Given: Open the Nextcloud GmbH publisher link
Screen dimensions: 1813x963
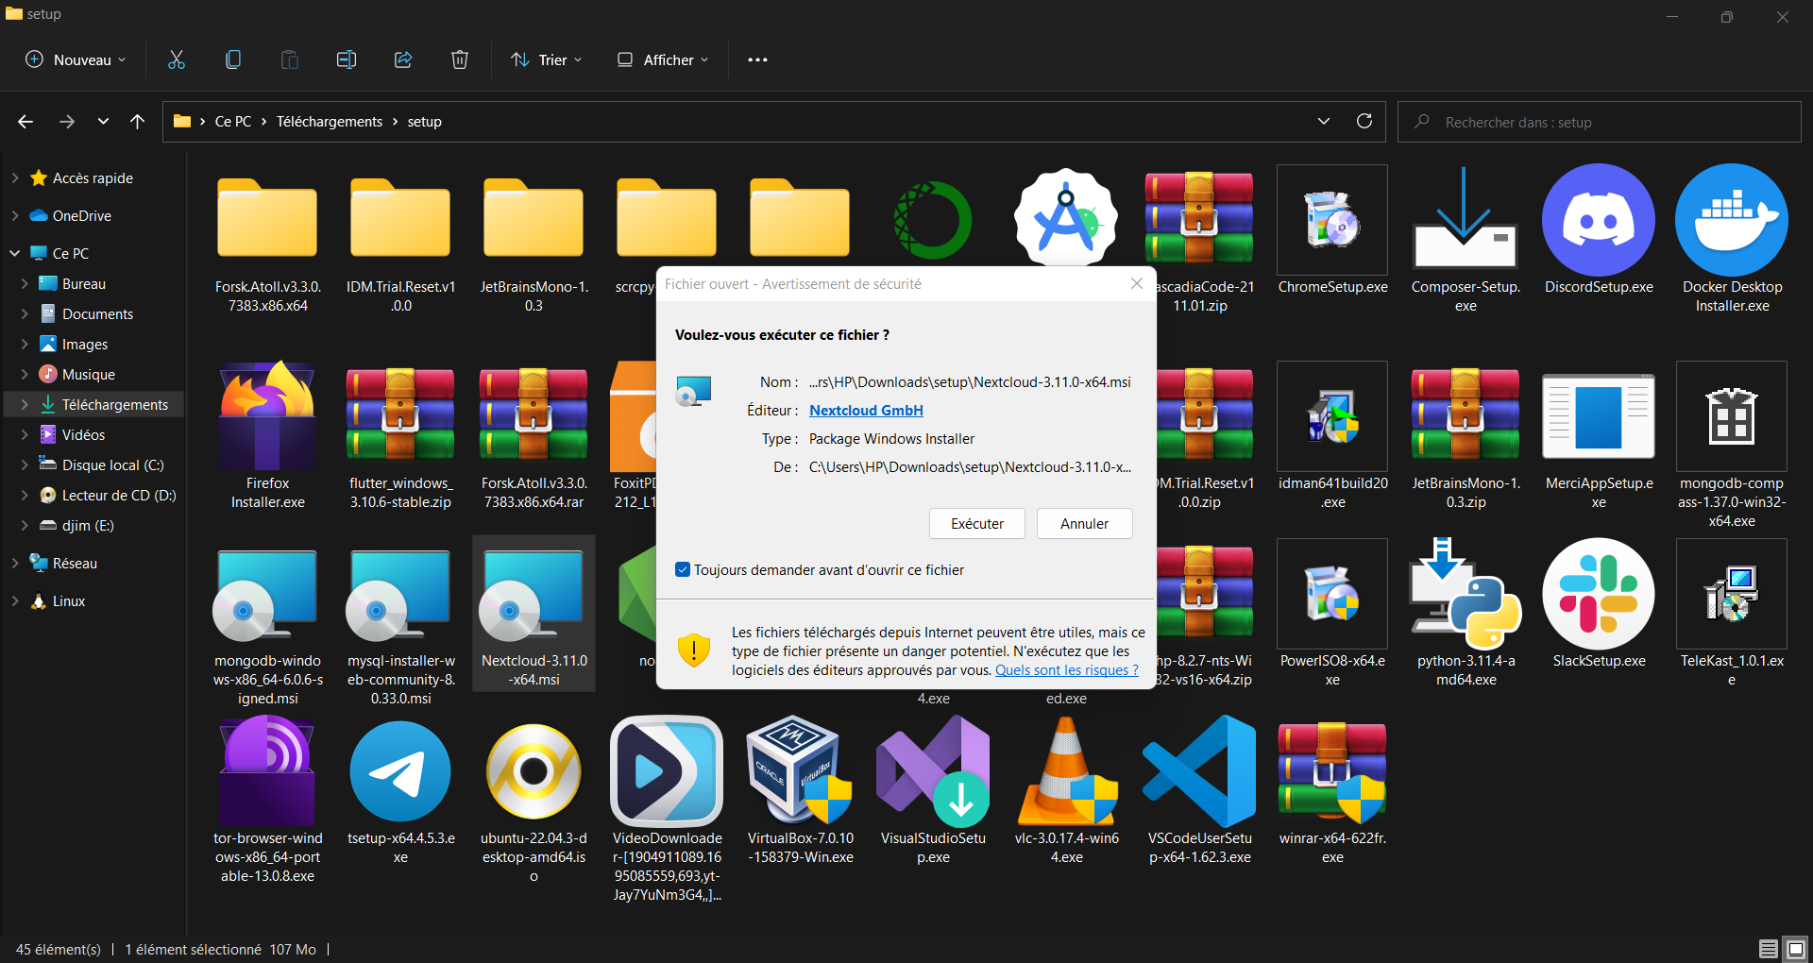Looking at the screenshot, I should tap(866, 410).
